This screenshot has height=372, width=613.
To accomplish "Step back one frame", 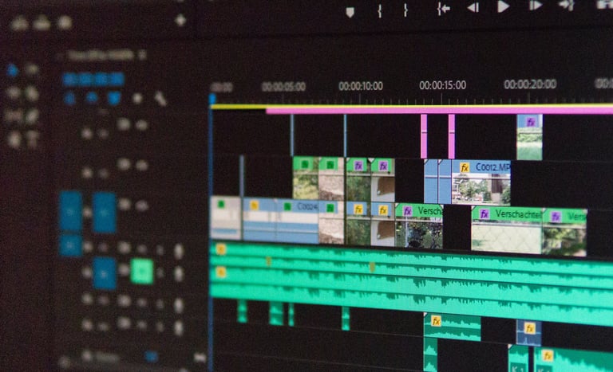I will pos(473,7).
